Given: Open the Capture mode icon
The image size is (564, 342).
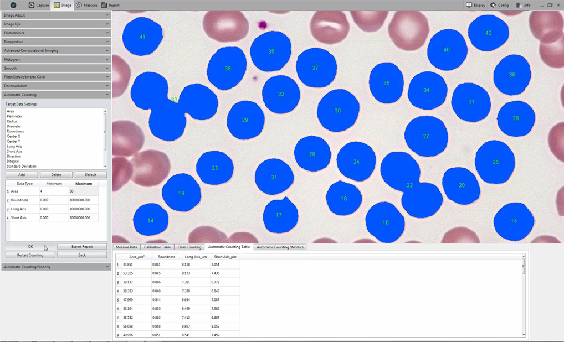Looking at the screenshot, I should point(32,5).
